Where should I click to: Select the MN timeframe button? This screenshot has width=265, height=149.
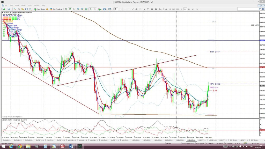click(197, 9)
